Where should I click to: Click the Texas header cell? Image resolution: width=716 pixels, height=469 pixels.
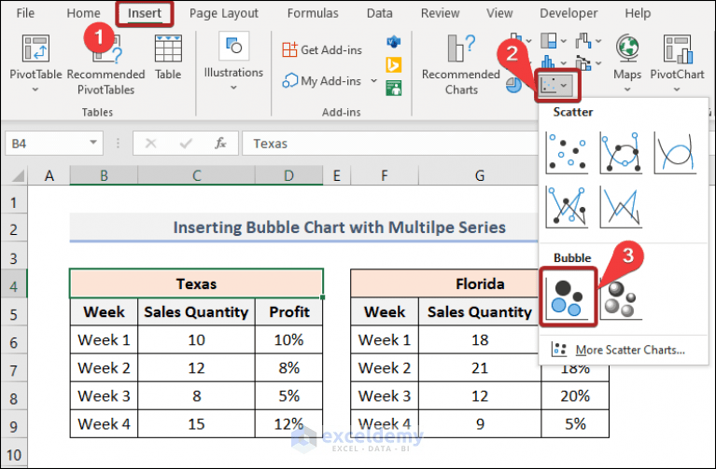tap(196, 283)
